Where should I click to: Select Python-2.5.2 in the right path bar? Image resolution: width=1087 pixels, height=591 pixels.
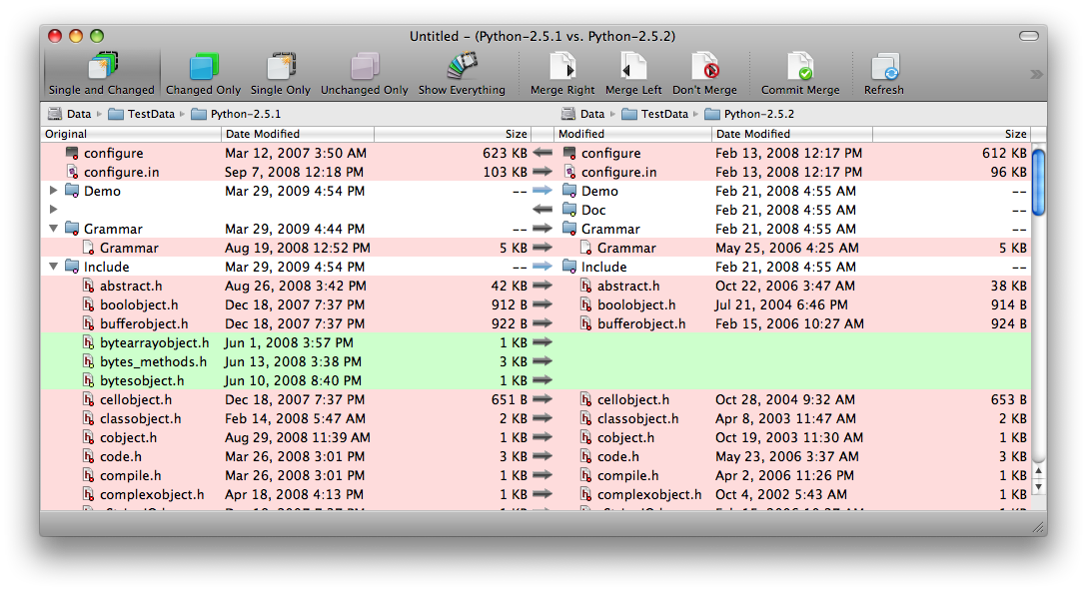point(749,114)
